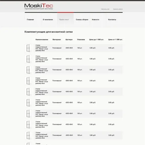Open the fifth row's product thumbnail
The width and height of the screenshot is (145, 145).
(x=28, y=92)
